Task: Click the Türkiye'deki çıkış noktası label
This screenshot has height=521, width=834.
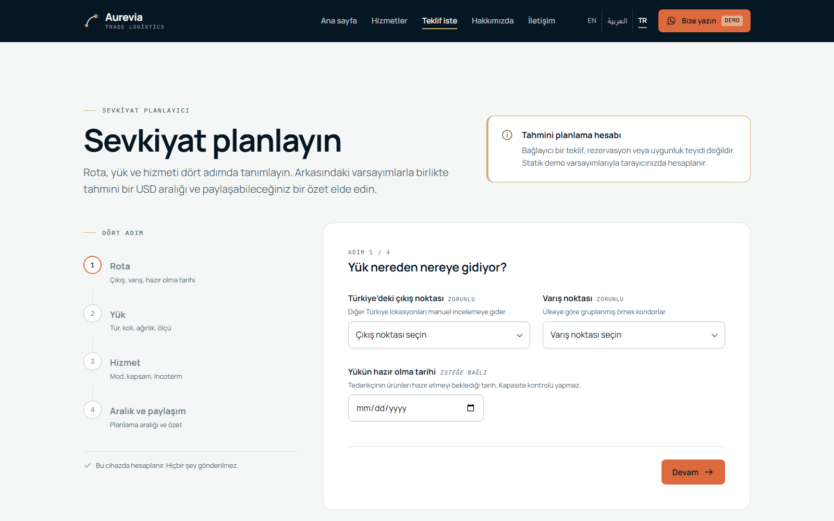Action: tap(396, 299)
